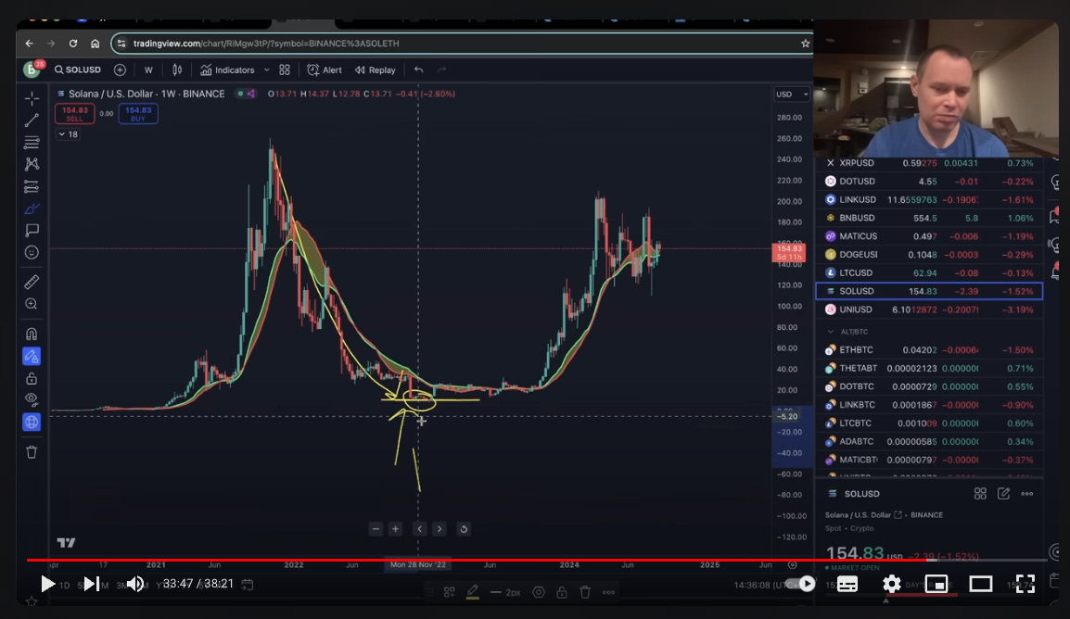Toggle video subtitles captions
This screenshot has height=619, width=1070.
[x=847, y=584]
